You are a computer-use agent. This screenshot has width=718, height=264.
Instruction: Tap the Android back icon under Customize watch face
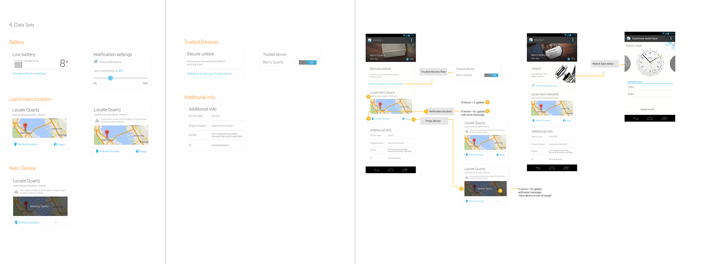635,118
